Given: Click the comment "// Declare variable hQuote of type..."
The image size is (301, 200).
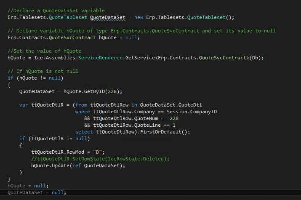Looking at the screenshot, I should [141, 31].
